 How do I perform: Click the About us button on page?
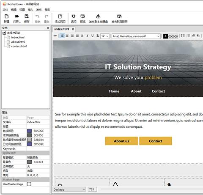(121, 141)
